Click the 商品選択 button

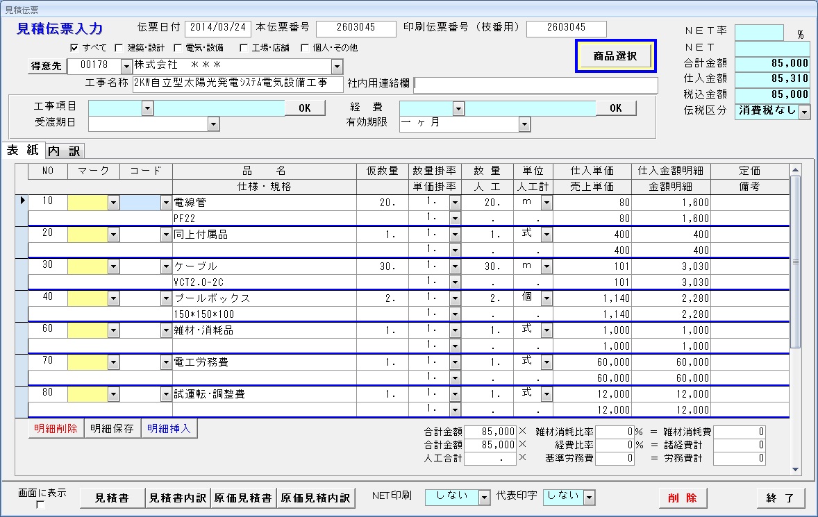pyautogui.click(x=615, y=56)
